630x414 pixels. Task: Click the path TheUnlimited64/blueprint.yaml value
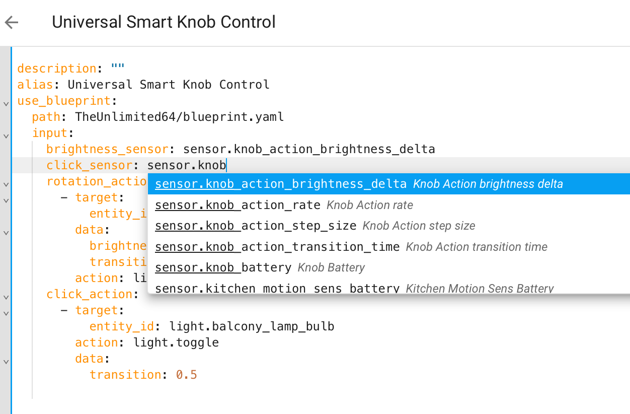180,117
